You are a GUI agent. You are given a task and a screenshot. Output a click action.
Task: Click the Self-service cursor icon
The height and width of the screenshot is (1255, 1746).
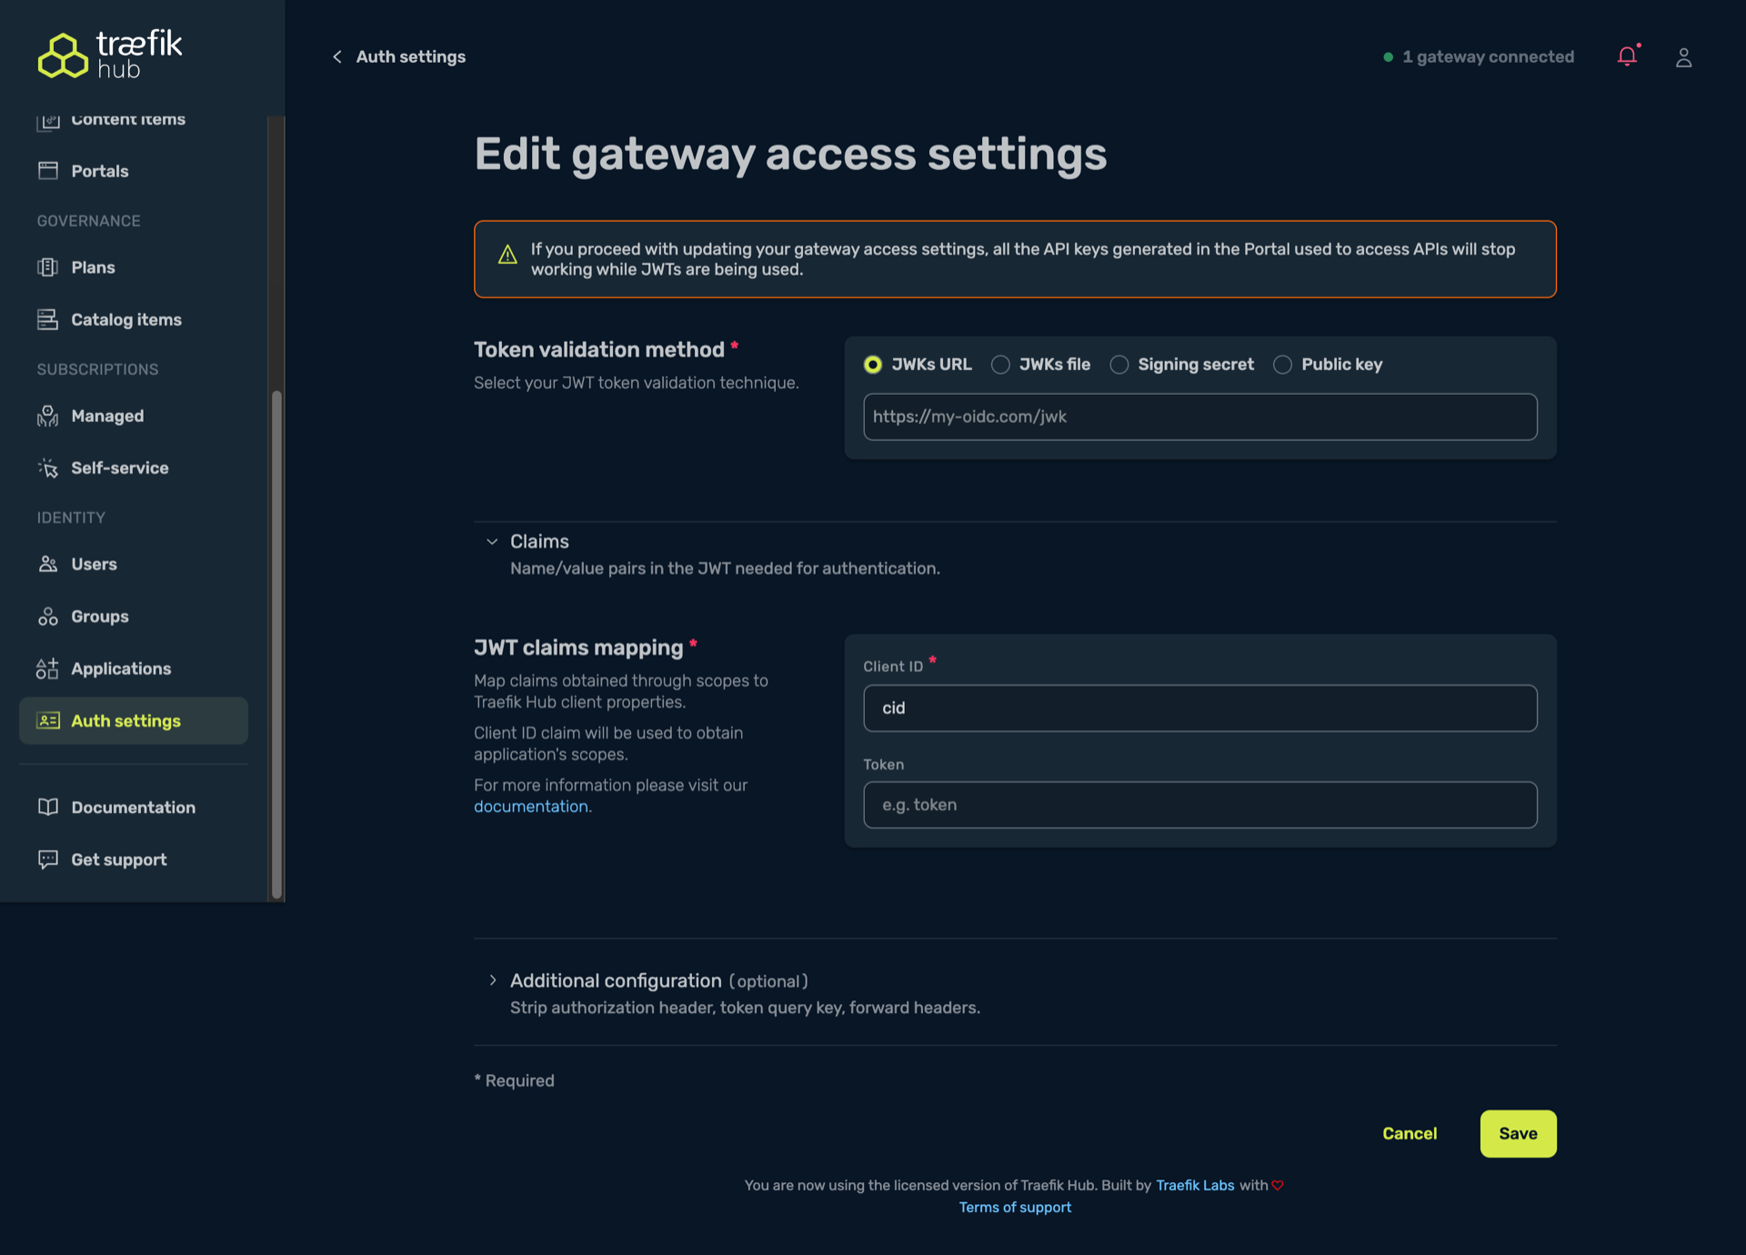pyautogui.click(x=48, y=467)
